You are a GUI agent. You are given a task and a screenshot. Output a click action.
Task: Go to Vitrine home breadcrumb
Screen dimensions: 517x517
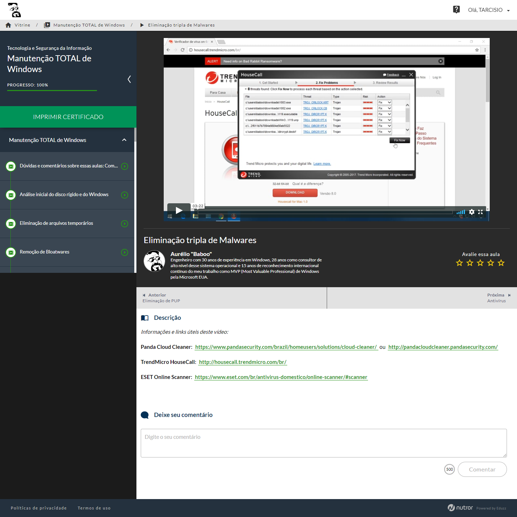click(x=18, y=25)
